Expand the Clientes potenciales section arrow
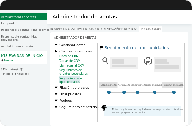192x126 pixels. pos(56,51)
